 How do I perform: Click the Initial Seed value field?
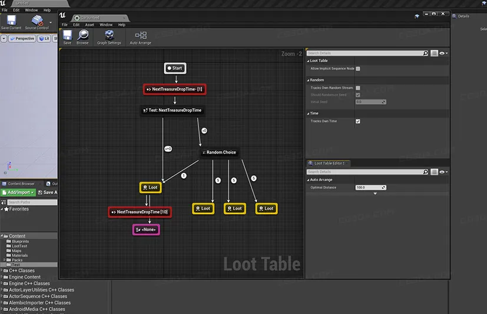pos(371,102)
